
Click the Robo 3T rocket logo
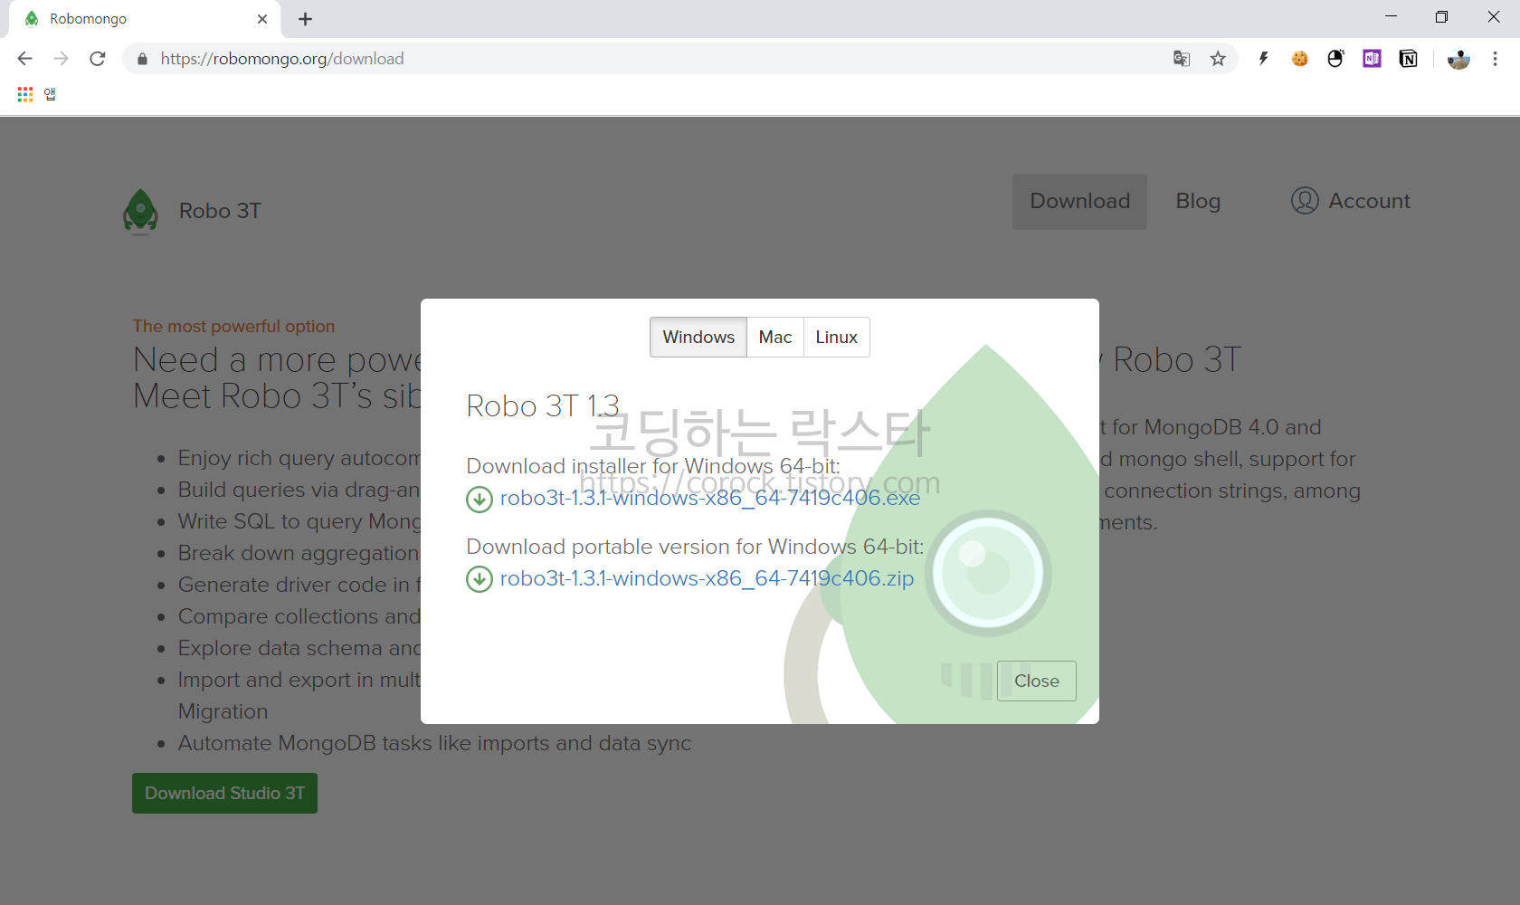(140, 212)
